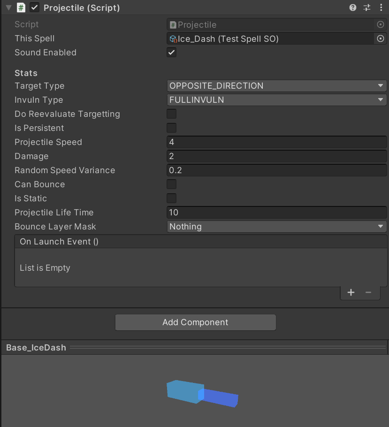Open the Invuln Type dropdown
Viewport: 389px width, 427px height.
tap(277, 99)
